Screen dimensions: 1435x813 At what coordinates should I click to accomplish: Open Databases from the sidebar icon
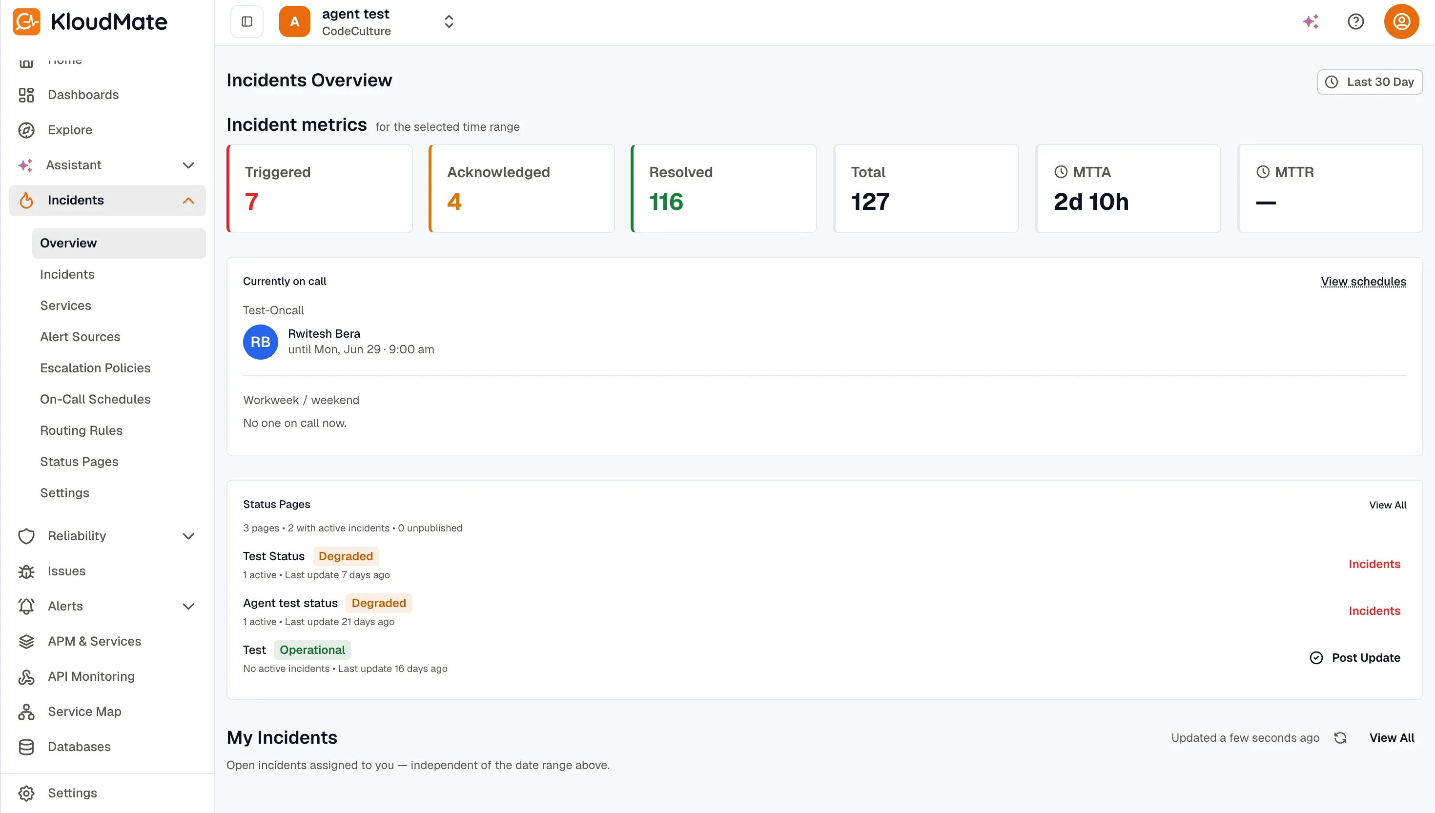[26, 747]
